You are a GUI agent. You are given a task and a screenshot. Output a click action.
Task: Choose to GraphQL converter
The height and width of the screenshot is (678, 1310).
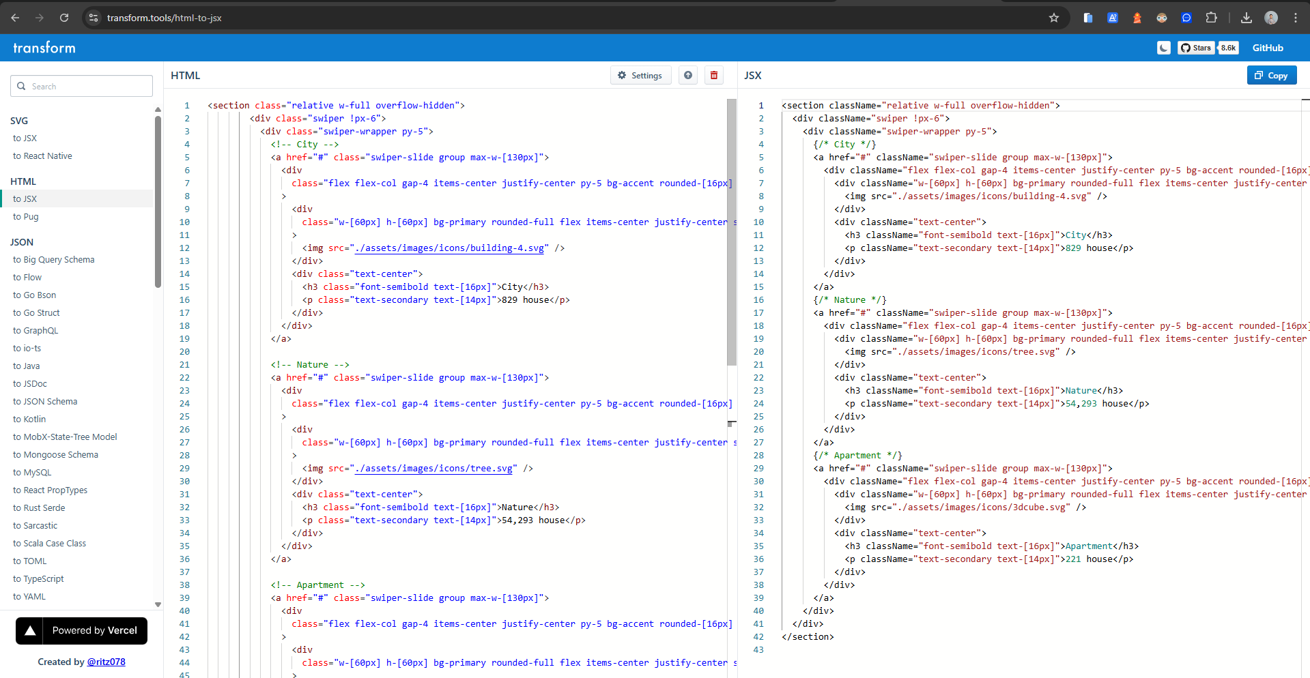(x=35, y=331)
